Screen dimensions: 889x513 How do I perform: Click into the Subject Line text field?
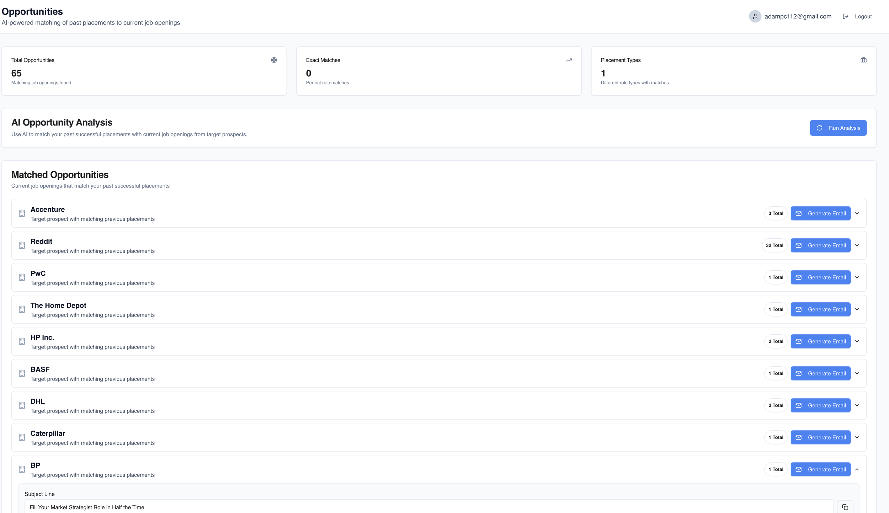coord(427,507)
